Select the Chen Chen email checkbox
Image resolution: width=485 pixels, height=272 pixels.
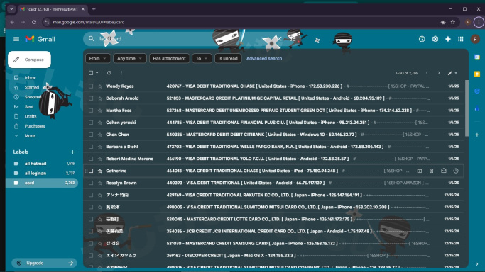(91, 135)
